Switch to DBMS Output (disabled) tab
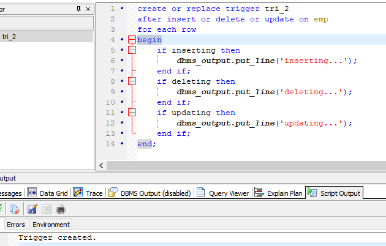This screenshot has height=246, width=386. pyautogui.click(x=149, y=193)
